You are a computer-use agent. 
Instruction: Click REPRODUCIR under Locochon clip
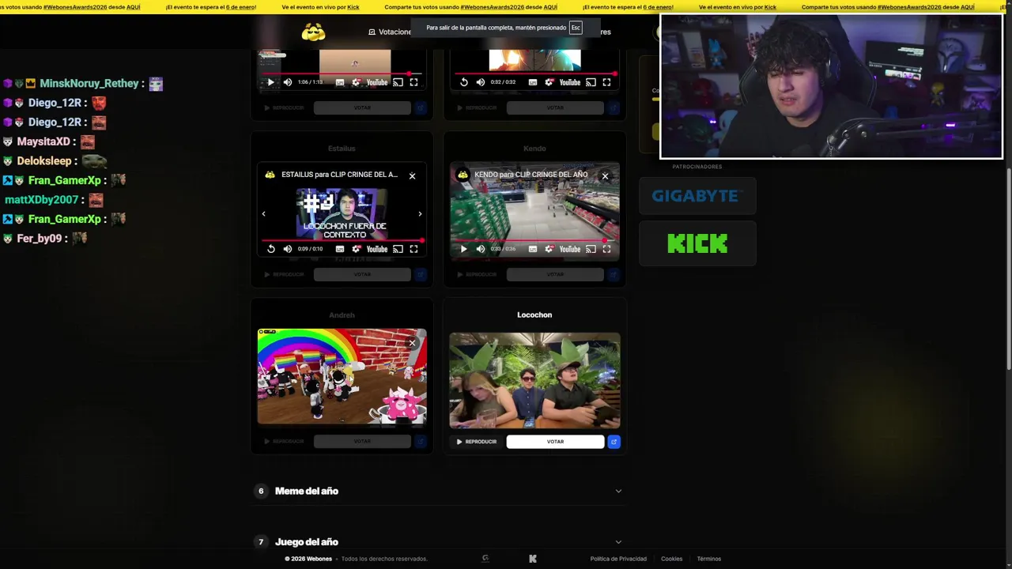tap(476, 442)
